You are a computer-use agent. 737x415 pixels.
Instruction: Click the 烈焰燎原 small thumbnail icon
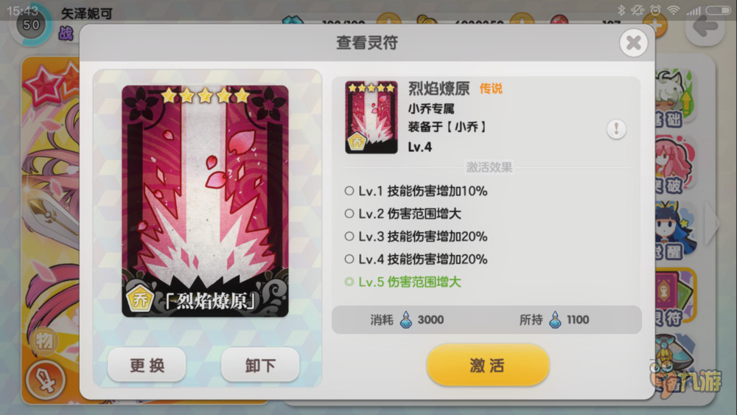click(x=371, y=117)
